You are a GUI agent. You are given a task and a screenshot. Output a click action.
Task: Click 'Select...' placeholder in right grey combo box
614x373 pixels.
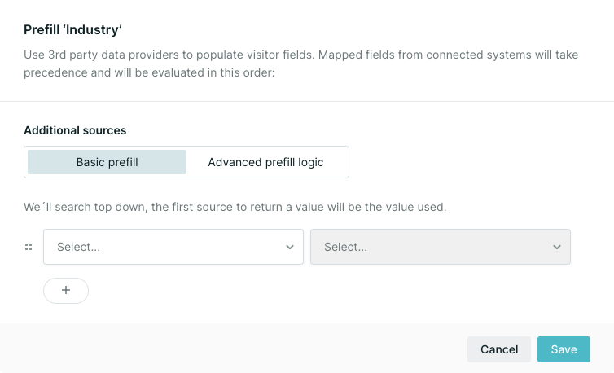345,247
